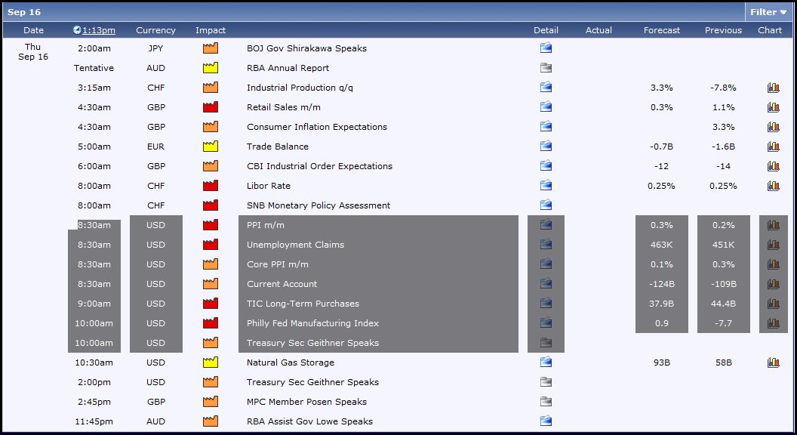Show chart for Philly Fed Manufacturing Index
The height and width of the screenshot is (435, 797).
click(x=773, y=323)
